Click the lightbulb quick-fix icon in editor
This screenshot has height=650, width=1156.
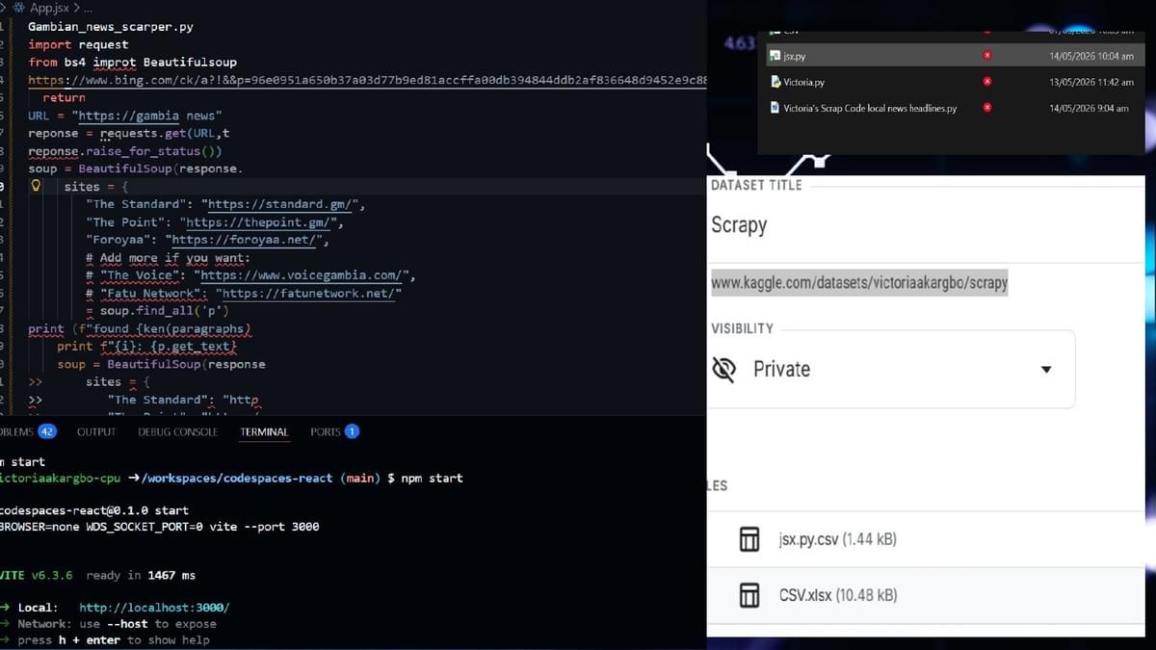click(37, 186)
